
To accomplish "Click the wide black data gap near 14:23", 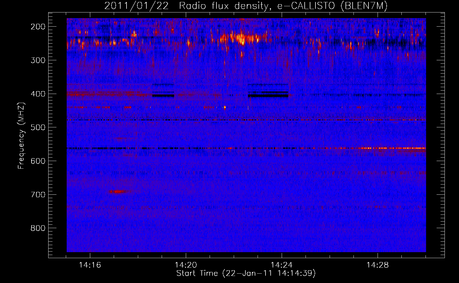I will 268,96.
